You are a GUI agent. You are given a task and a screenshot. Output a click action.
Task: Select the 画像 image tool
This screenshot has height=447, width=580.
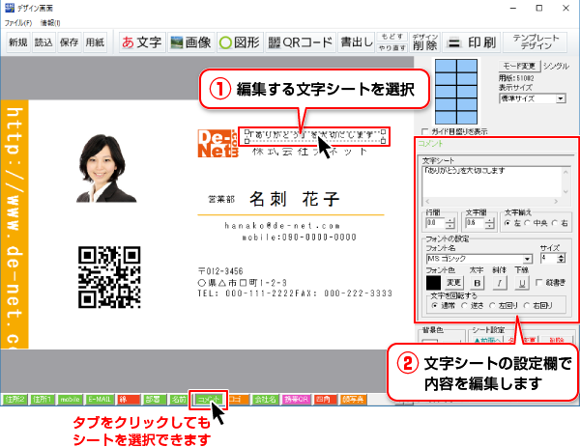189,42
